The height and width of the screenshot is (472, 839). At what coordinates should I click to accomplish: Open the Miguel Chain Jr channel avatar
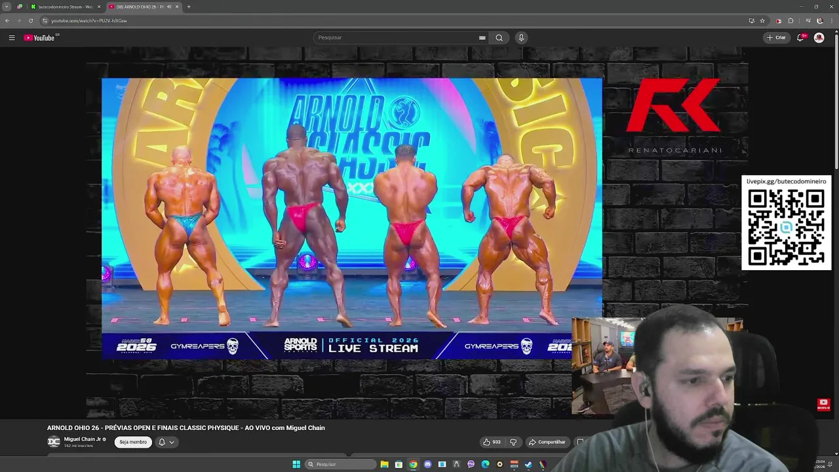pos(54,441)
